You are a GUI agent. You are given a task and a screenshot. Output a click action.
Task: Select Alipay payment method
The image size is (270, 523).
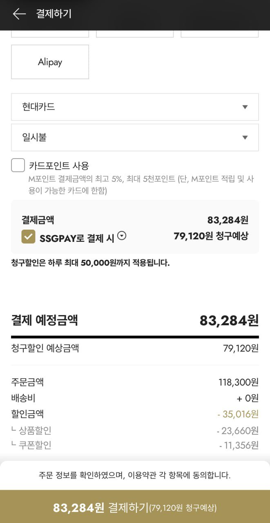[x=50, y=62]
